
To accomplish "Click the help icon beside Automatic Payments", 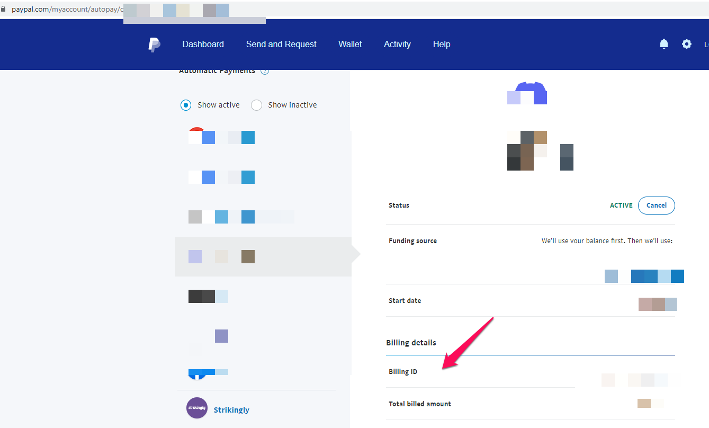I will click(265, 70).
